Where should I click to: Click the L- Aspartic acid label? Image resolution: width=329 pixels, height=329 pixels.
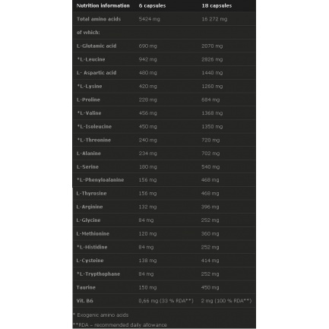[x=96, y=73]
